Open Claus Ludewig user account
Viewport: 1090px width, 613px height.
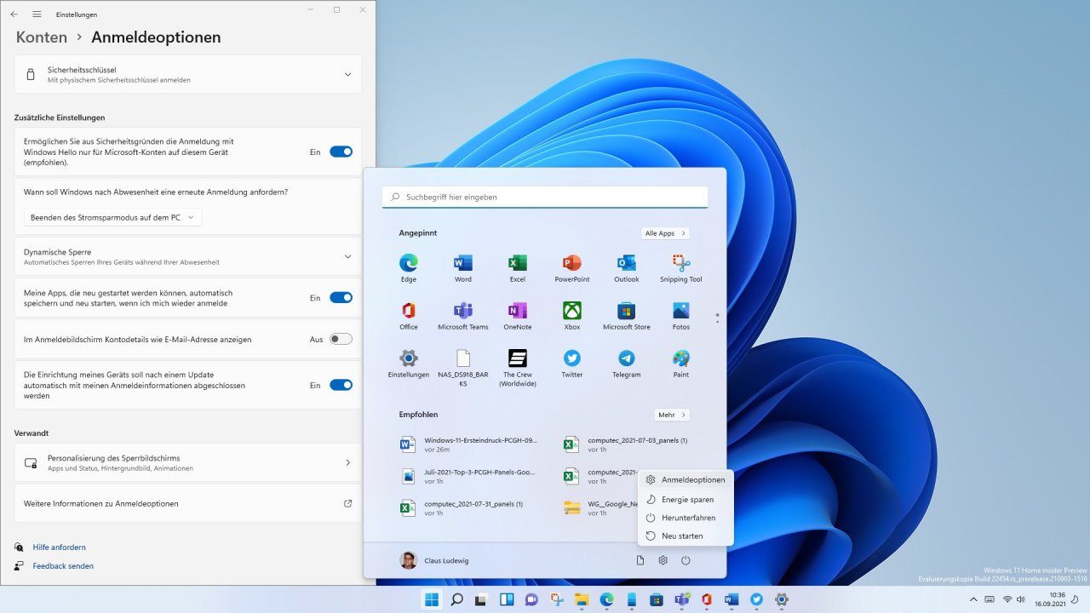(x=434, y=560)
